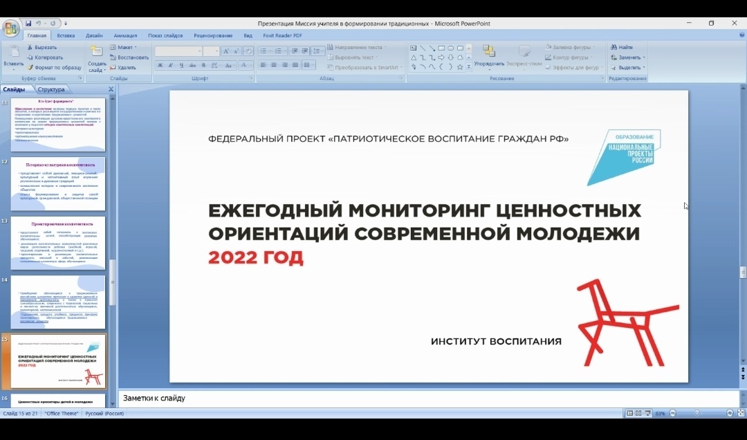Viewport: 747px width, 440px height.
Task: Toggle underline Ч formatting
Action: (181, 65)
